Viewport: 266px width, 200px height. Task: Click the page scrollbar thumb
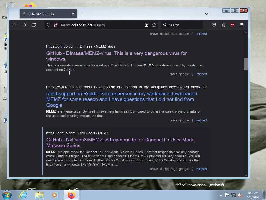click(246, 64)
